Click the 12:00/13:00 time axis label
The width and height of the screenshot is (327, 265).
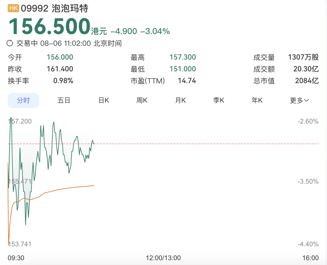pyautogui.click(x=163, y=258)
